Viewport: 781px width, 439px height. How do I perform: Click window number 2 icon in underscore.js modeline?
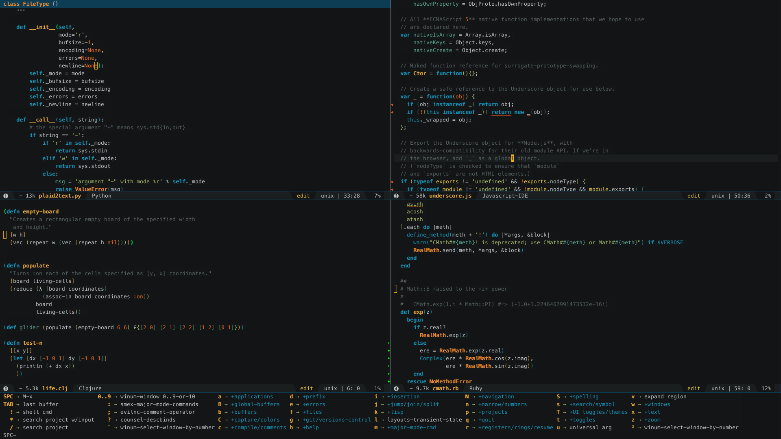tap(396, 196)
